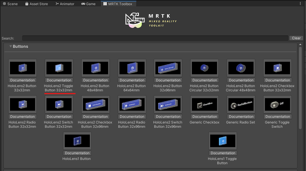
Task: Open the Animator tab
Action: 65,4
